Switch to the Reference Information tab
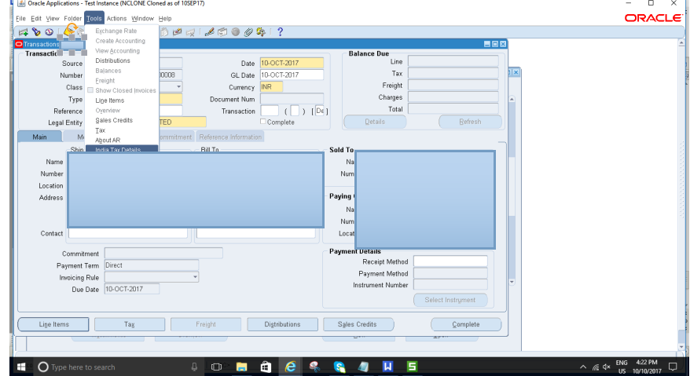 [230, 137]
